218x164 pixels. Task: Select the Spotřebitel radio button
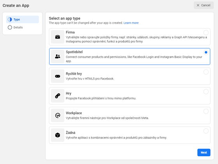tap(206, 52)
